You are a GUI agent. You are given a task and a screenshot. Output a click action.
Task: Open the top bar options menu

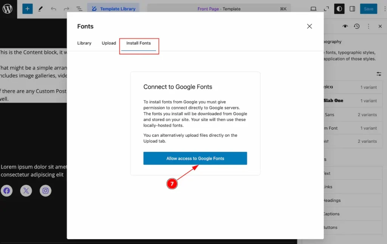click(384, 9)
